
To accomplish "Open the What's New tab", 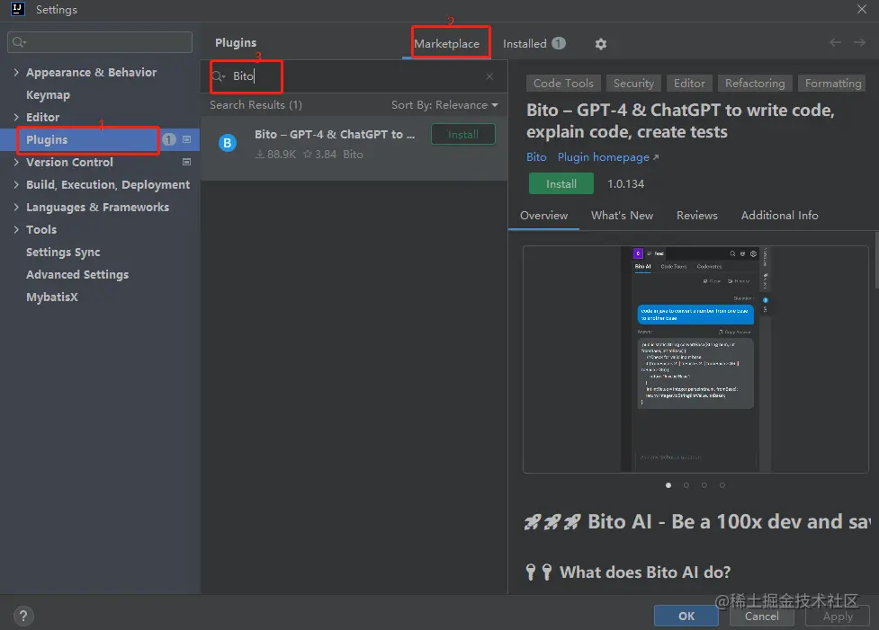I will point(622,216).
